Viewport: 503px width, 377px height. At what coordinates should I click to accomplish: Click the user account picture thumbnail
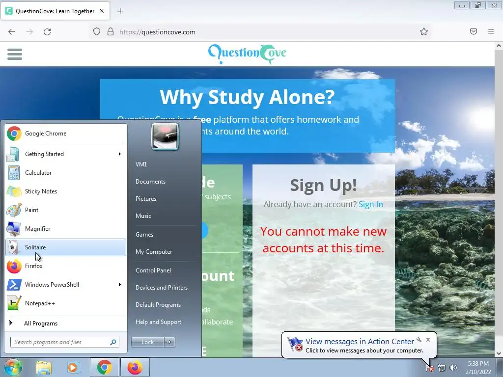click(165, 137)
